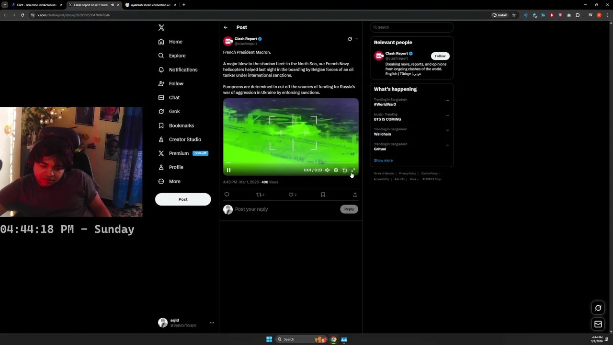Repost this post with 3 reposts

coord(260,195)
